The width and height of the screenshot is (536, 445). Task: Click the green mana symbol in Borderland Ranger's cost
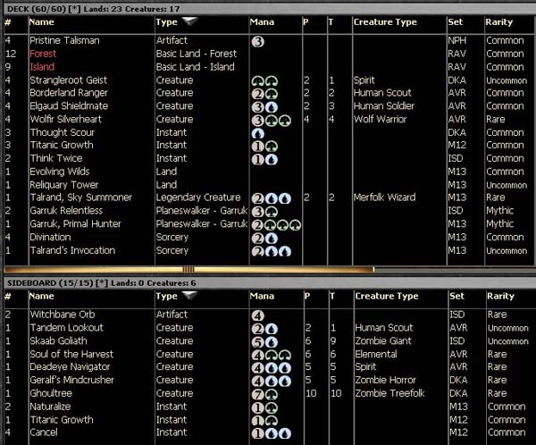pyautogui.click(x=272, y=94)
